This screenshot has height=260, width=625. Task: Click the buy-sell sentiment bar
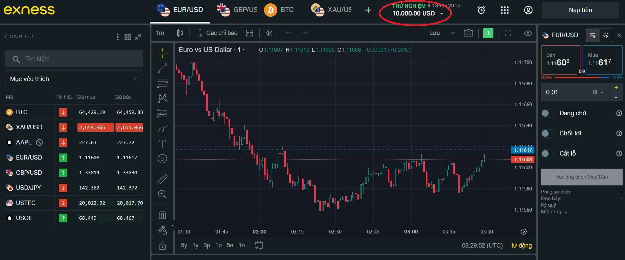(582, 78)
